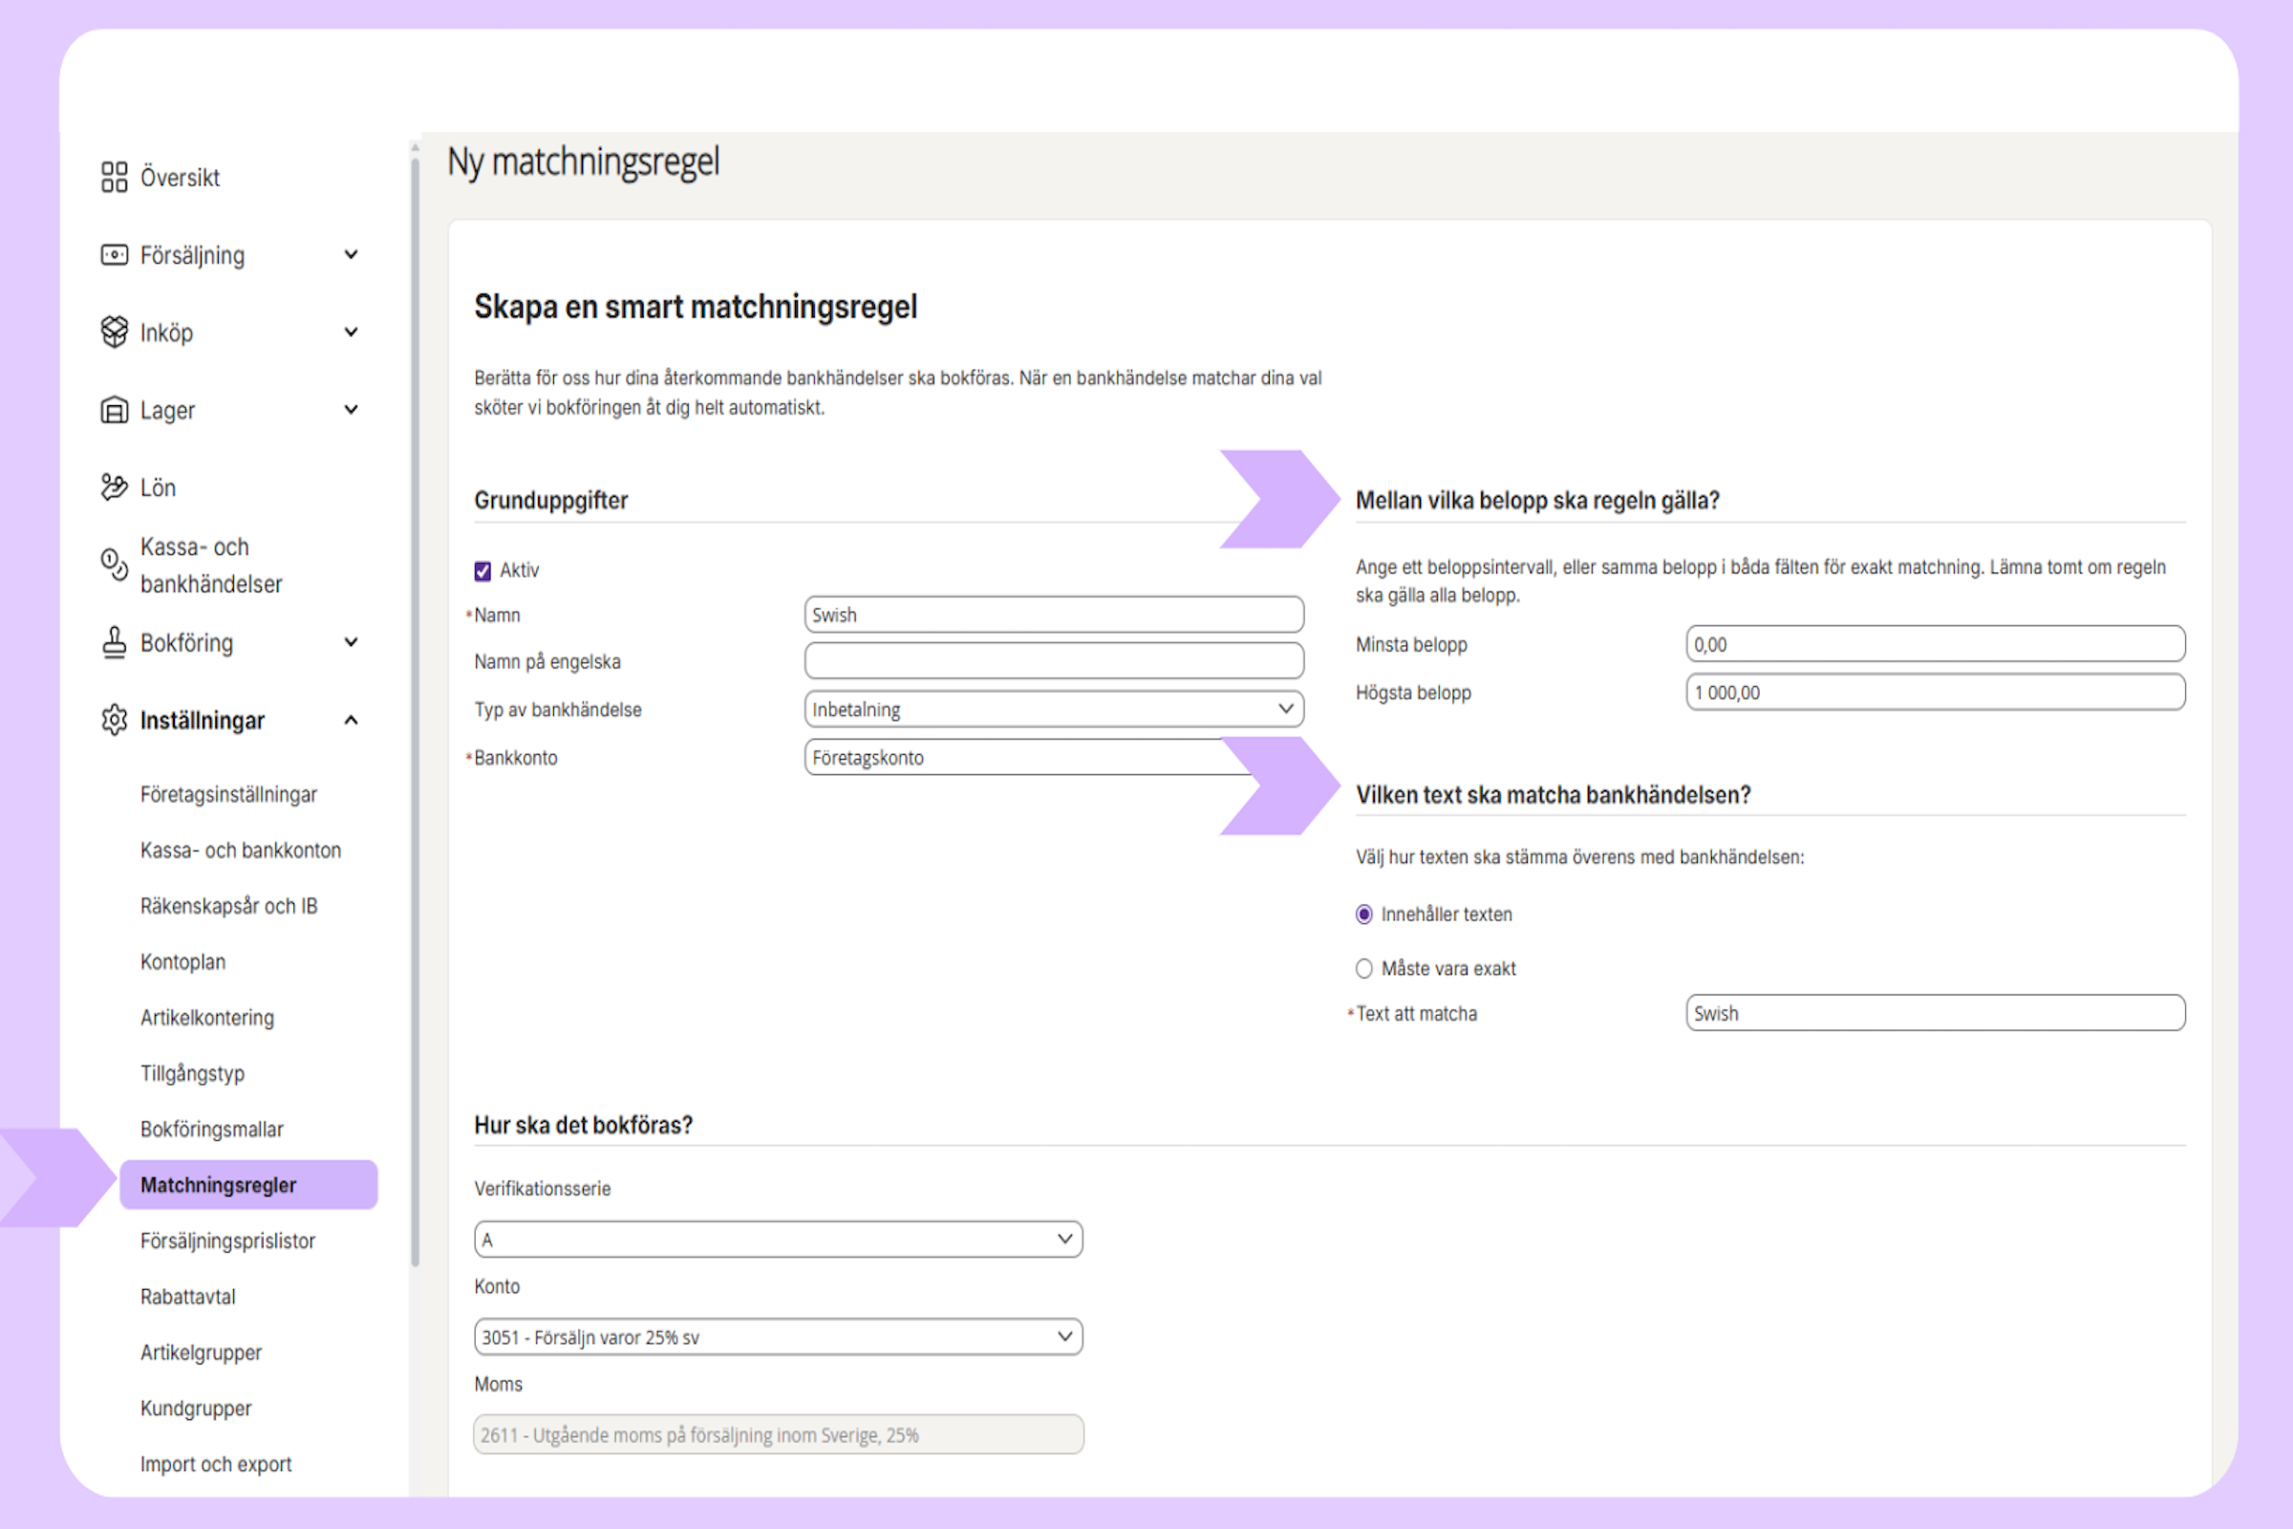Click the Hur ska det bokföras? heading
2293x1529 pixels.
[583, 1126]
